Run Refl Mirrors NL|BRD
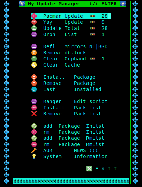This screenshot has height=187, width=142. (x=69, y=46)
